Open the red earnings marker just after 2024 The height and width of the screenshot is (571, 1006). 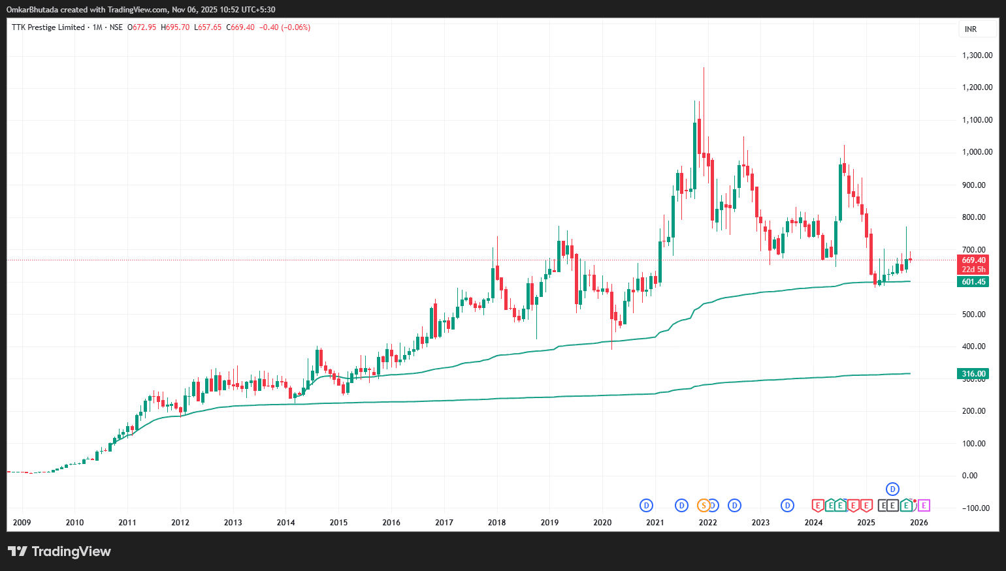click(817, 505)
